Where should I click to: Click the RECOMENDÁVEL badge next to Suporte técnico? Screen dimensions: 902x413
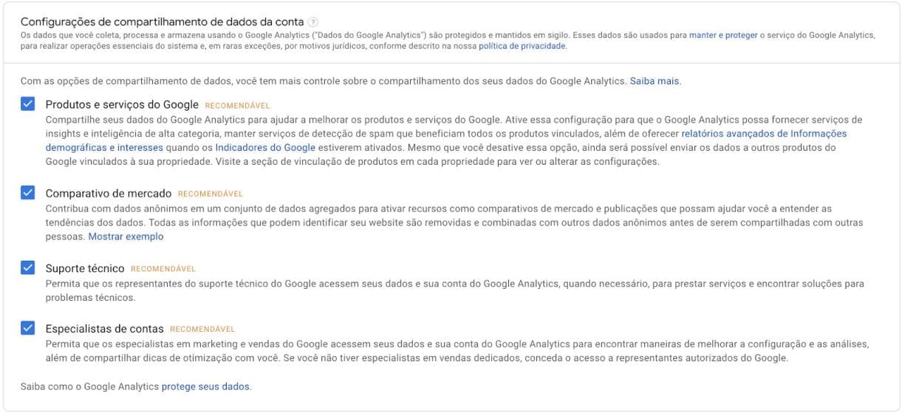tap(163, 269)
